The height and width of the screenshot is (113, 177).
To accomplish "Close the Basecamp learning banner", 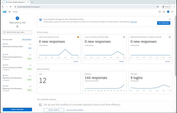I will [x=170, y=19].
